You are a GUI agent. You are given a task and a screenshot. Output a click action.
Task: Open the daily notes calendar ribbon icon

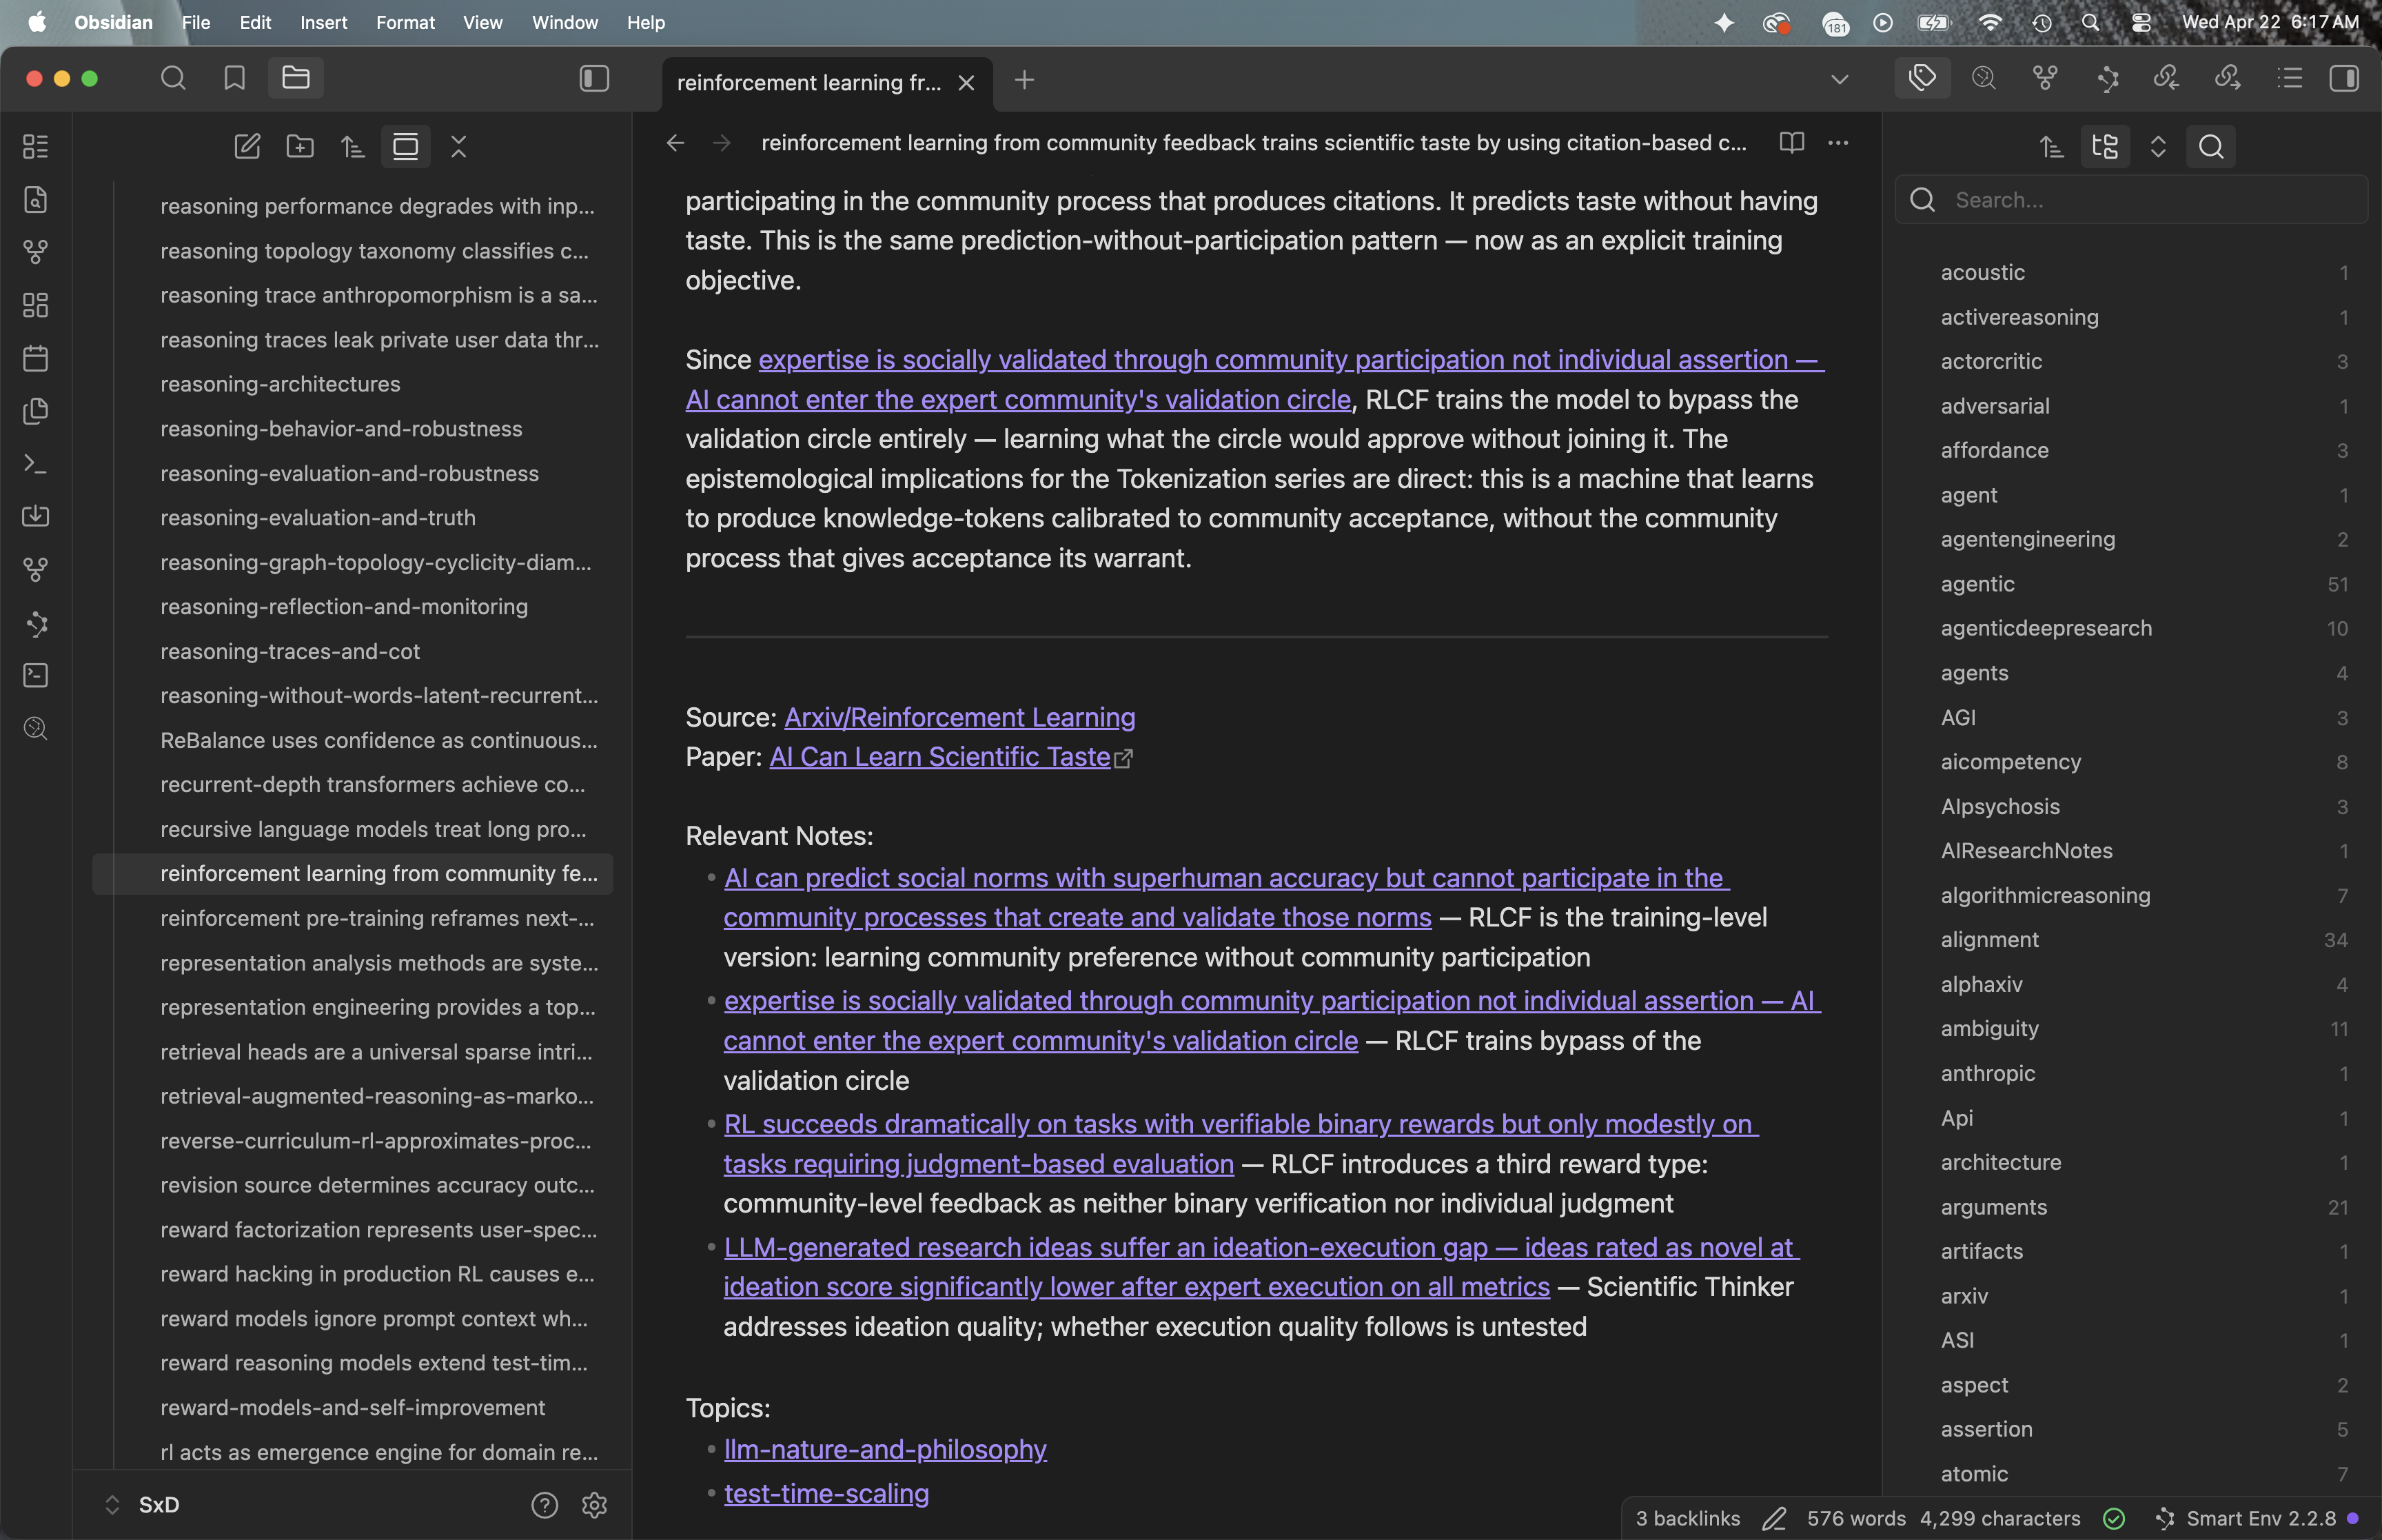coord(36,358)
